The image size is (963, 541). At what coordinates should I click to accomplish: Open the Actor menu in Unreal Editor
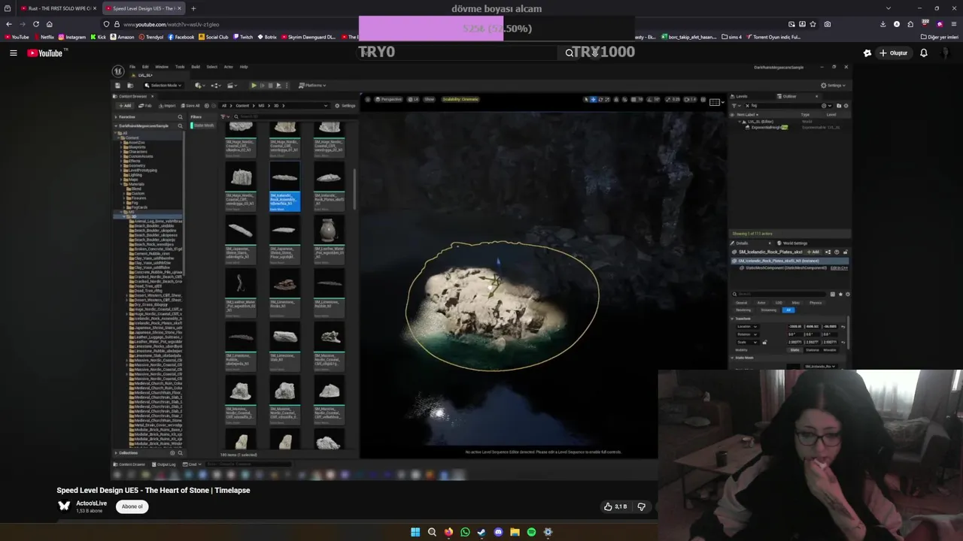pos(228,67)
